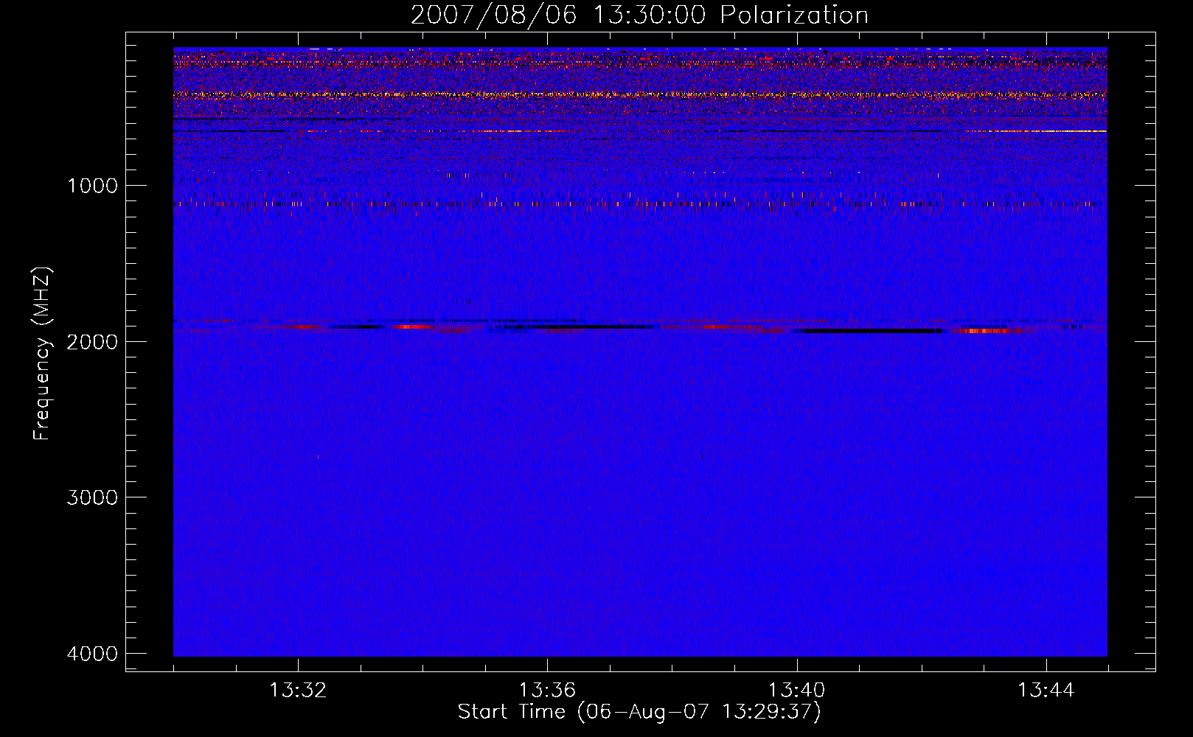The image size is (1193, 737).
Task: Click the bright yellow noise band near the top of the spectrogram
Action: tap(640, 94)
